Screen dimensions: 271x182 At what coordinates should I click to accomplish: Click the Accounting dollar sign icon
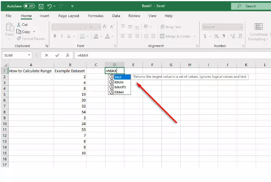(x=205, y=36)
